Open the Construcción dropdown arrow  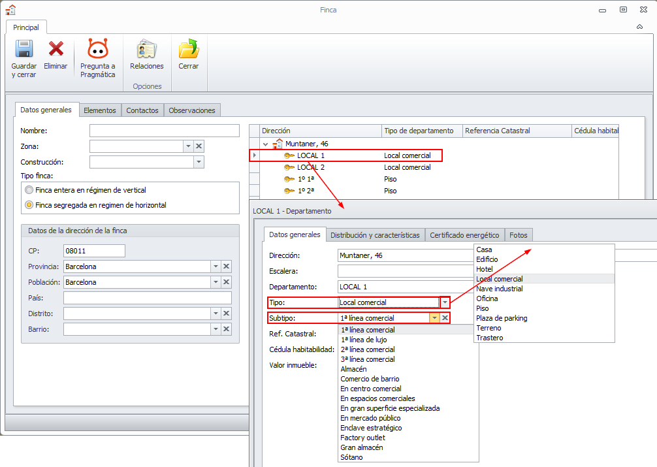(199, 162)
